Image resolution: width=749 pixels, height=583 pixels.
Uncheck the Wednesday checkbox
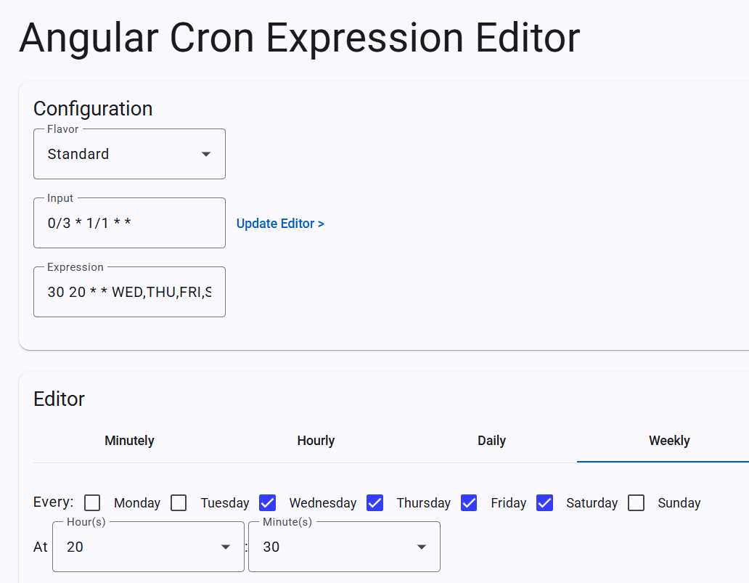click(x=267, y=502)
